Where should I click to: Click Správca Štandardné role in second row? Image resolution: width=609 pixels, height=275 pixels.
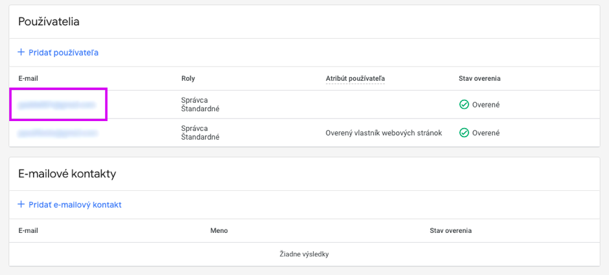(200, 133)
